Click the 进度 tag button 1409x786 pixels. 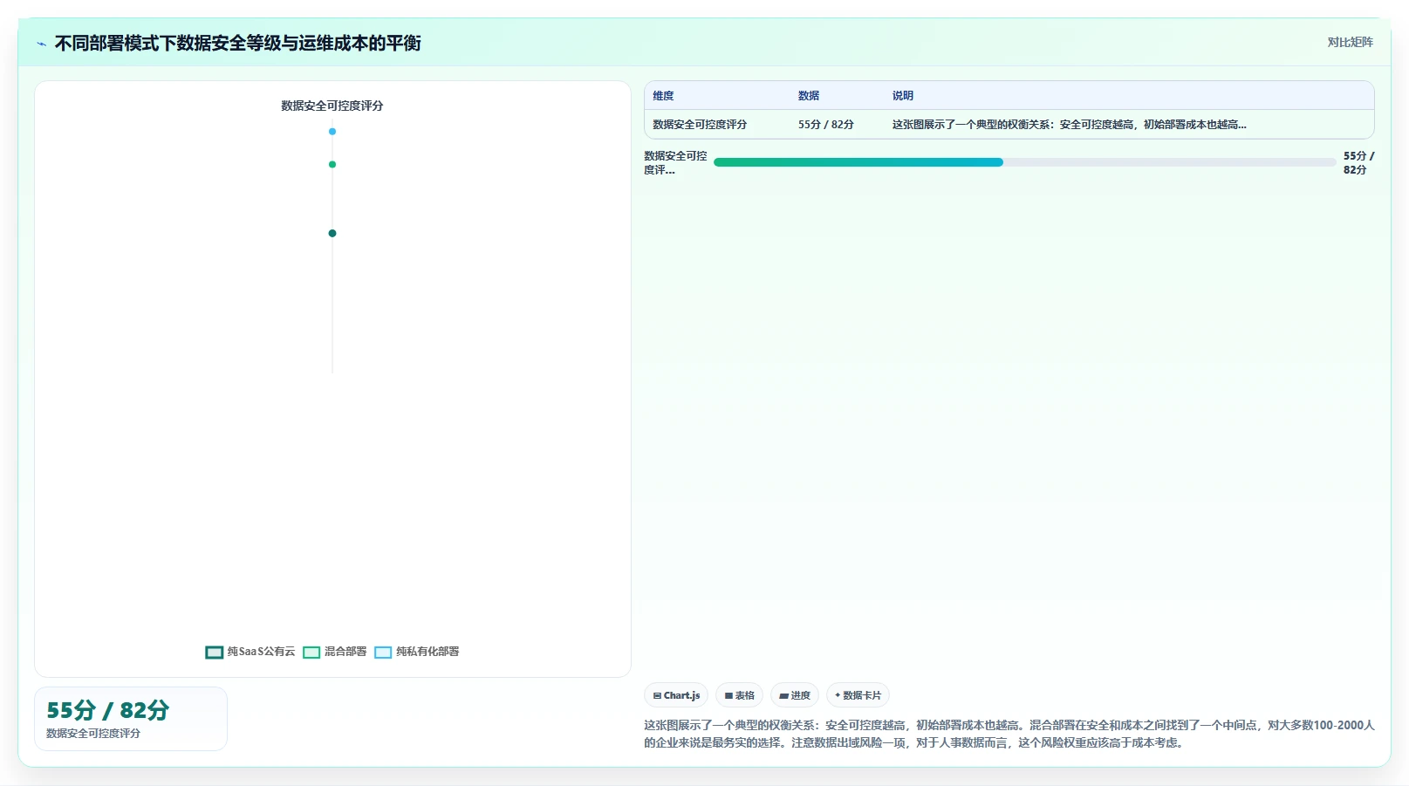[x=795, y=695]
